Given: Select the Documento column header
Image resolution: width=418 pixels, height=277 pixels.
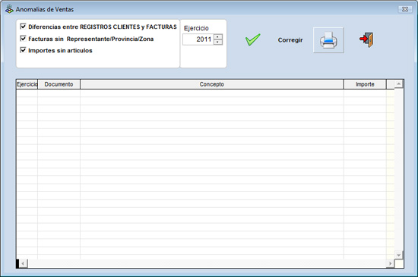Looking at the screenshot, I should tap(59, 84).
